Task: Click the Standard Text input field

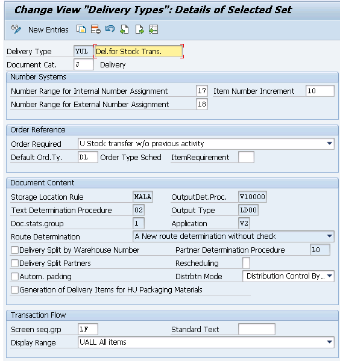Action: click(256, 329)
